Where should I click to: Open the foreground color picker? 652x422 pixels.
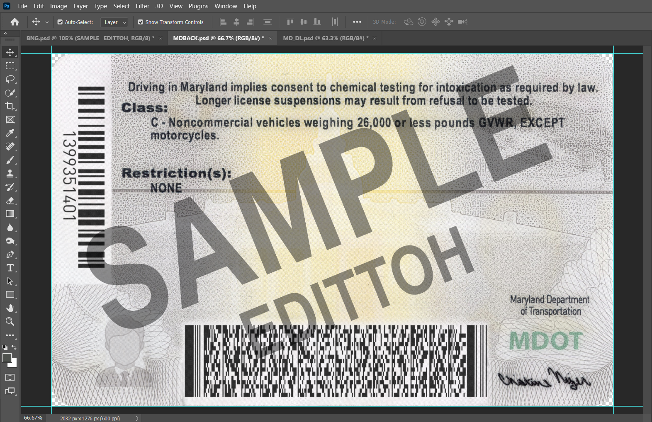6,358
